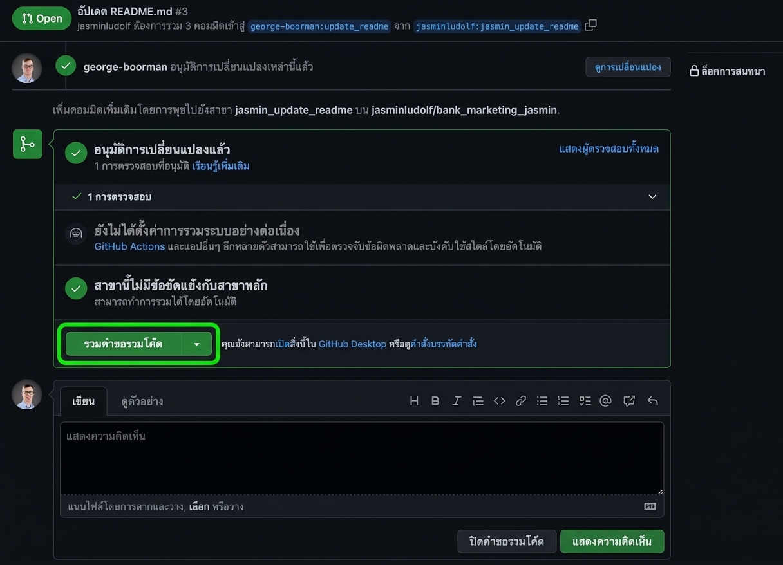Click the Open status badge
Image resolution: width=783 pixels, height=565 pixels.
(x=42, y=19)
